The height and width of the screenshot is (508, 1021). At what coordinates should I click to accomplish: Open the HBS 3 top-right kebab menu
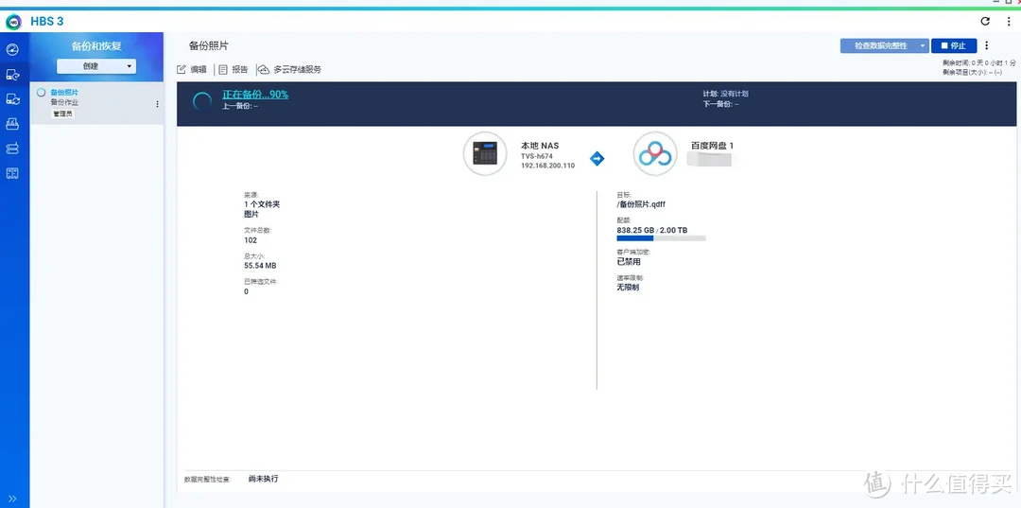[1008, 21]
